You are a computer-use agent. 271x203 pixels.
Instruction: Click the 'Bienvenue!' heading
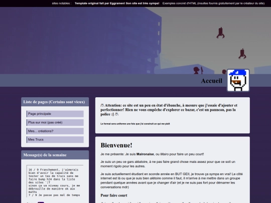pos(116,145)
